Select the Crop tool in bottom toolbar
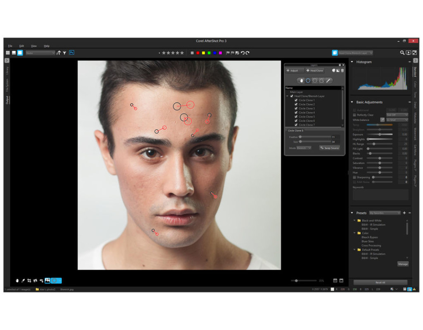Viewport: 423px width, 330px height. click(29, 280)
